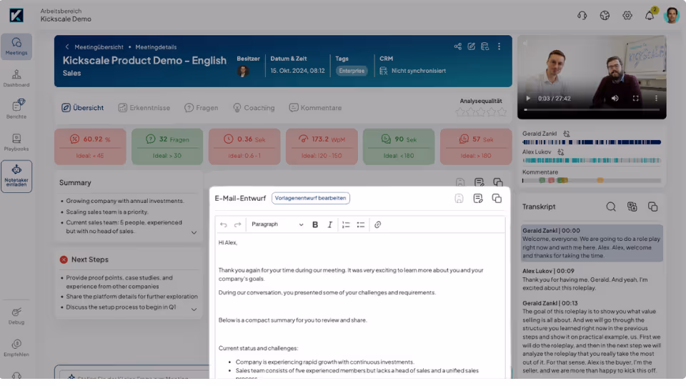
Task: Click CRM sync icon in meeting header
Action: point(484,46)
